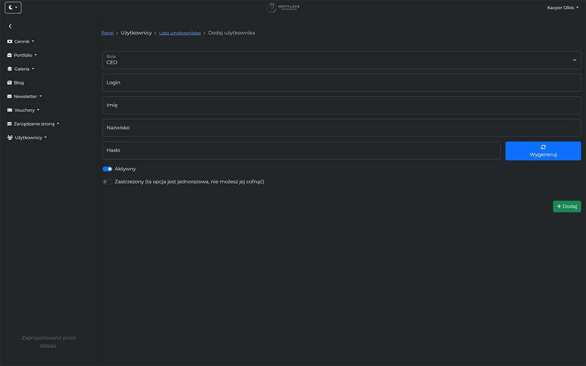Click the Zarządzanie stroną icon

(x=9, y=124)
